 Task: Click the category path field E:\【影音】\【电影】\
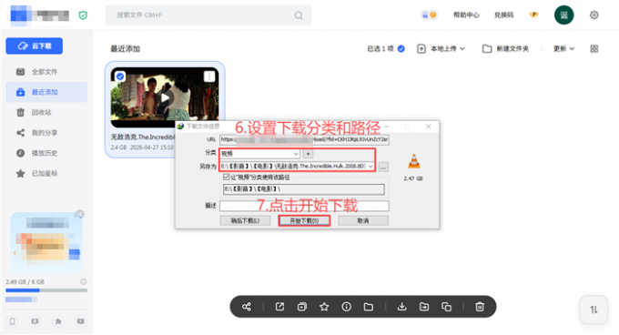pyautogui.click(x=303, y=189)
